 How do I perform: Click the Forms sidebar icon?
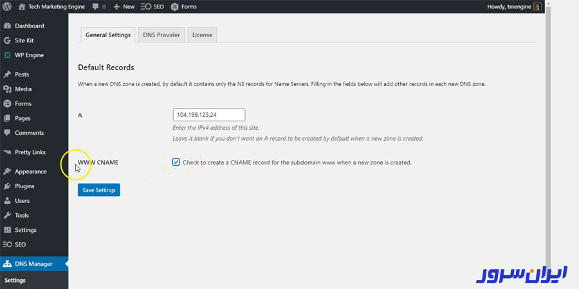(x=7, y=103)
